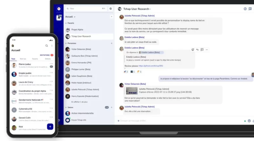Screen dimensions: 254x141
Task: Select the Favoris tab on phone
Action: click(35, 59)
